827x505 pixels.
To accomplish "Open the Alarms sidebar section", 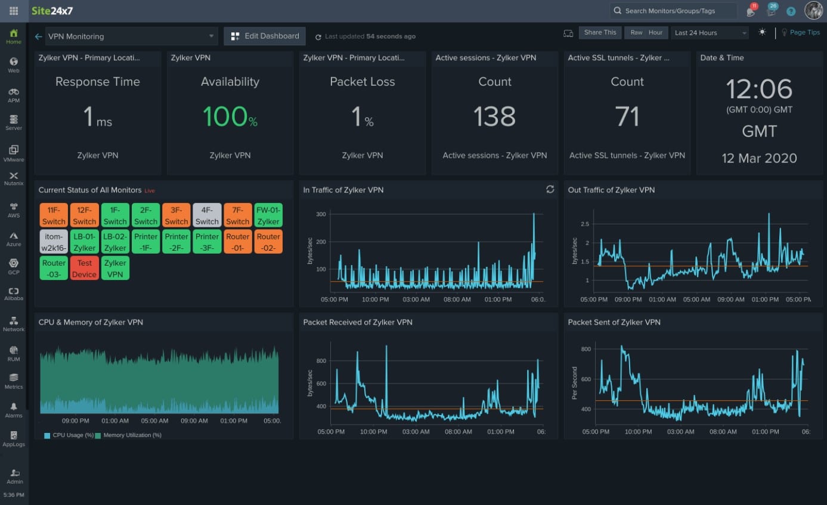I will pos(14,410).
